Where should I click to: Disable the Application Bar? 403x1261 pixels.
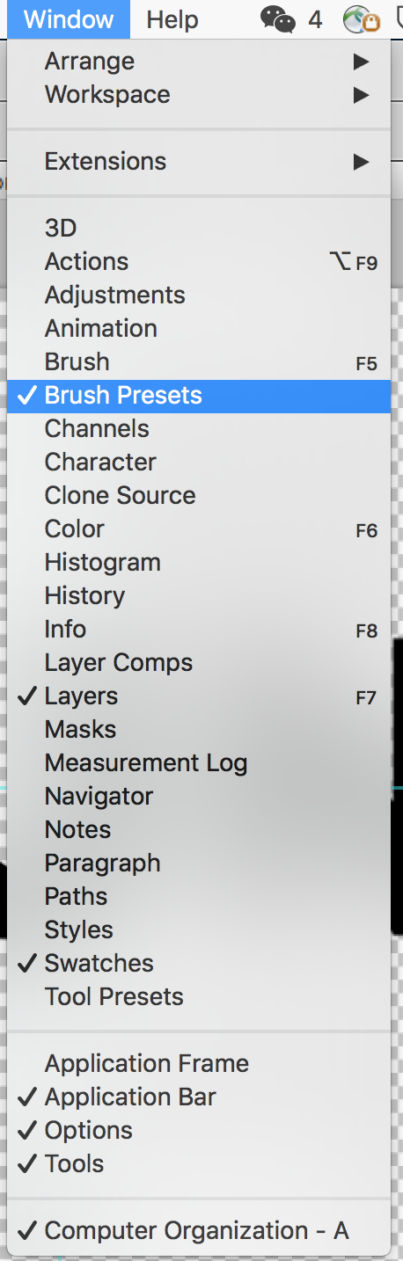tap(199, 1097)
